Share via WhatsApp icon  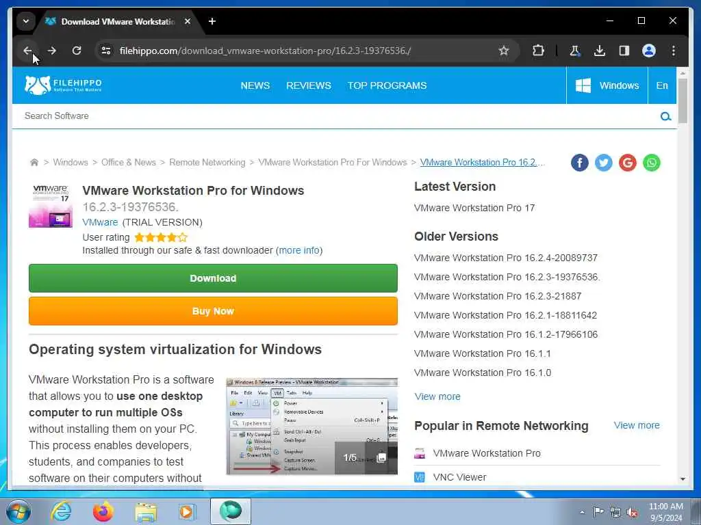[x=652, y=163]
